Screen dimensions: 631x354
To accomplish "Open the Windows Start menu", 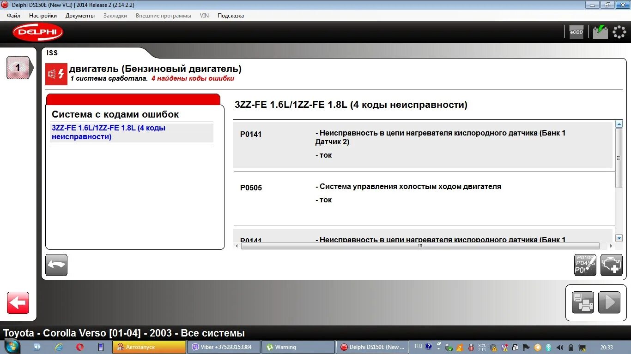I will 12,347.
